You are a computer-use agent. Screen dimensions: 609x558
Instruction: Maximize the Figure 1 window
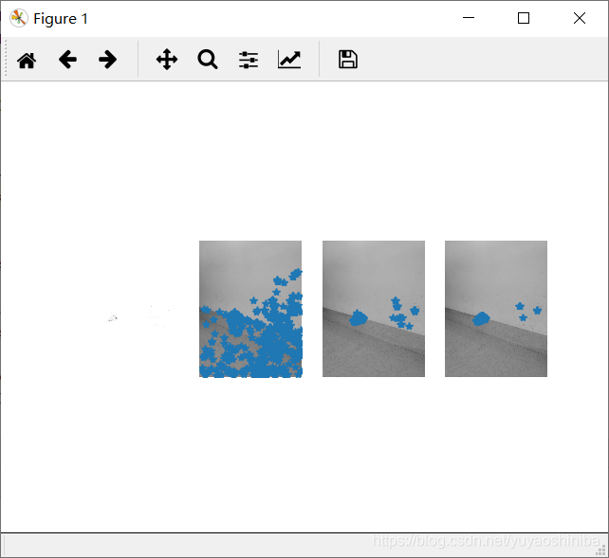click(524, 18)
